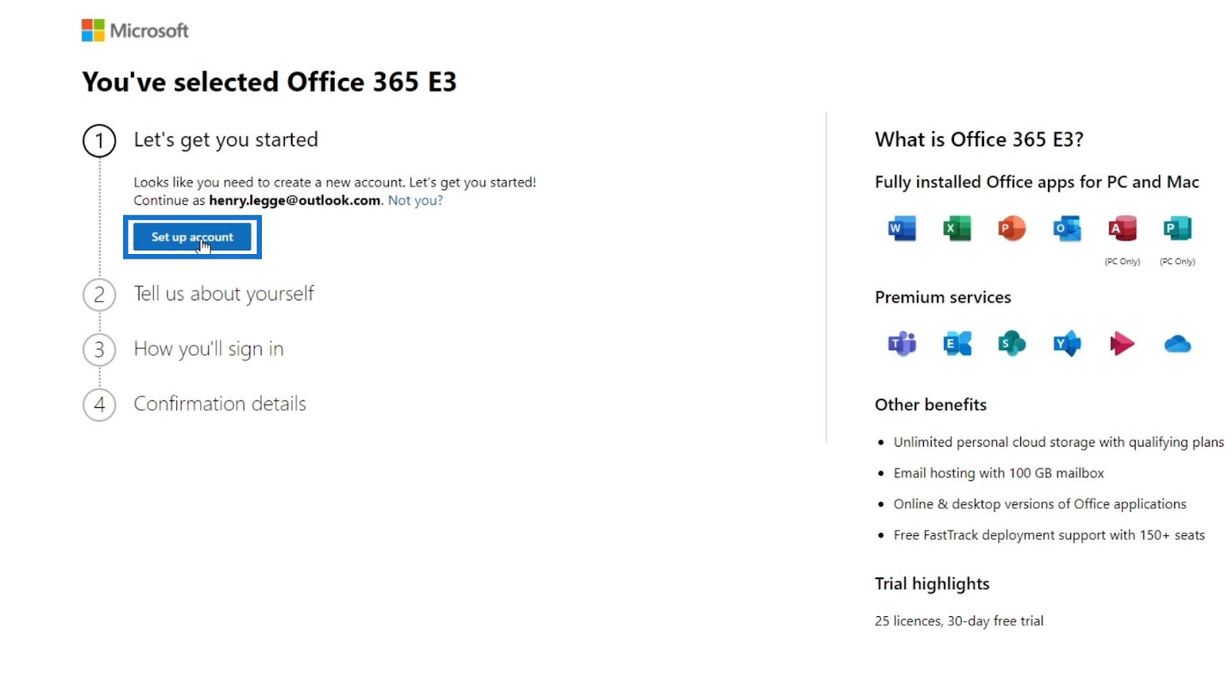The image size is (1232, 693).
Task: Click 'Looks like you need to create' text
Action: 335,182
